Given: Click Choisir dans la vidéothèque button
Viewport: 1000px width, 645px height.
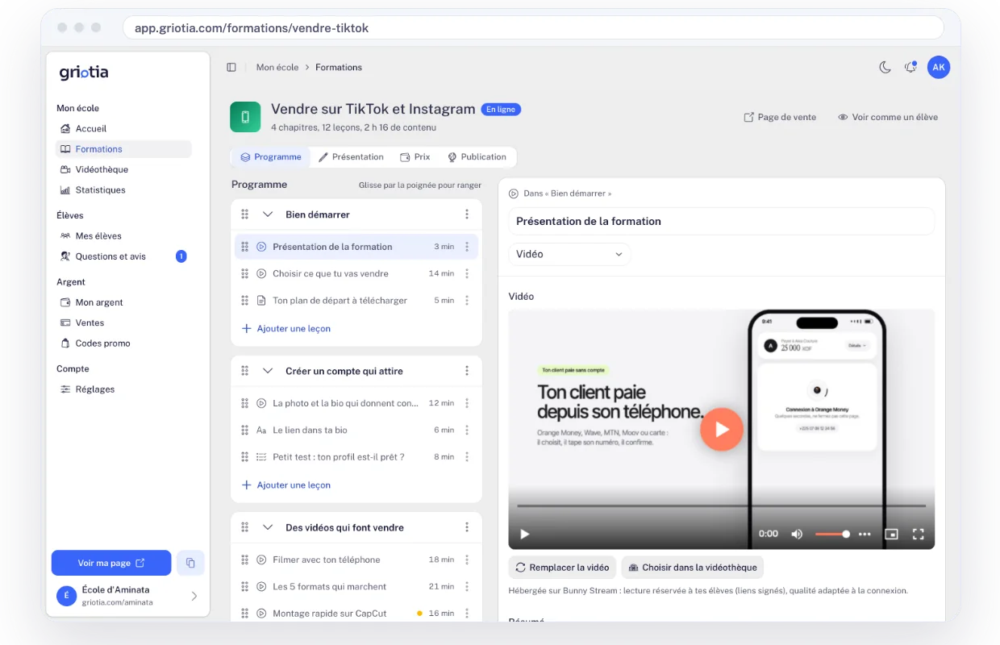Looking at the screenshot, I should (x=692, y=568).
